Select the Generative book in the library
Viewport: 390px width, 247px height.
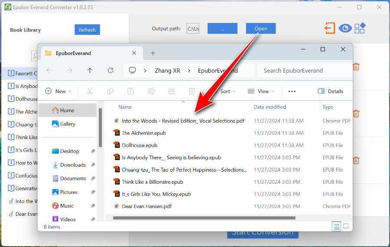20,188
